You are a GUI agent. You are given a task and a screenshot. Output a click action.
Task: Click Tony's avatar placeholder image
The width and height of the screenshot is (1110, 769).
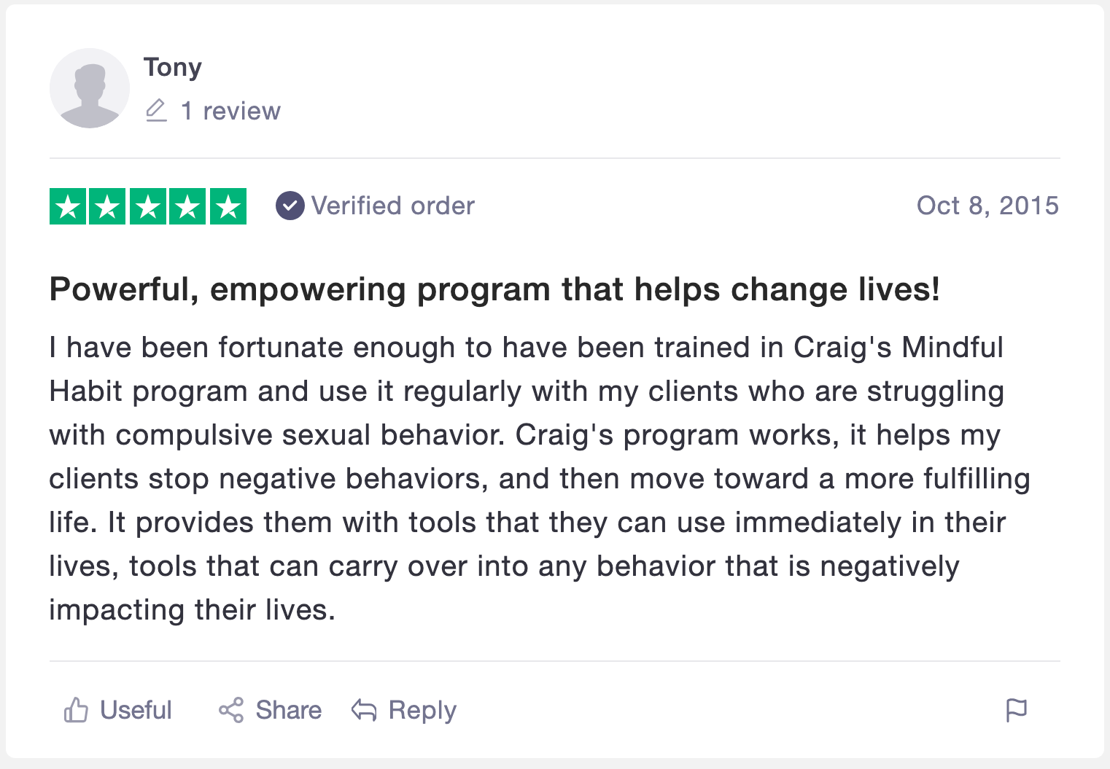point(89,88)
